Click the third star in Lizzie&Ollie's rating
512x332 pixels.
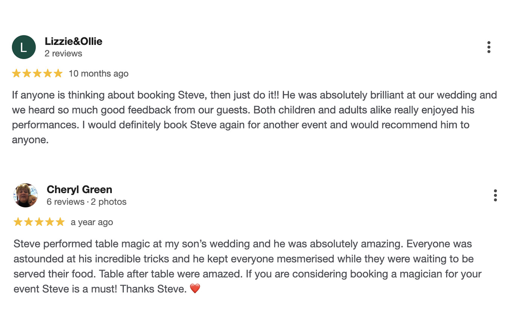click(37, 73)
